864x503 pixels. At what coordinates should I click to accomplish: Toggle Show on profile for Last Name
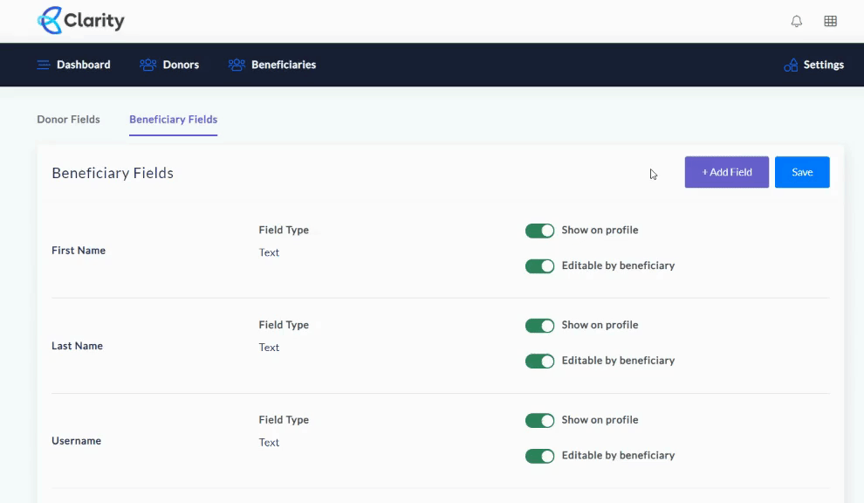pyautogui.click(x=540, y=325)
